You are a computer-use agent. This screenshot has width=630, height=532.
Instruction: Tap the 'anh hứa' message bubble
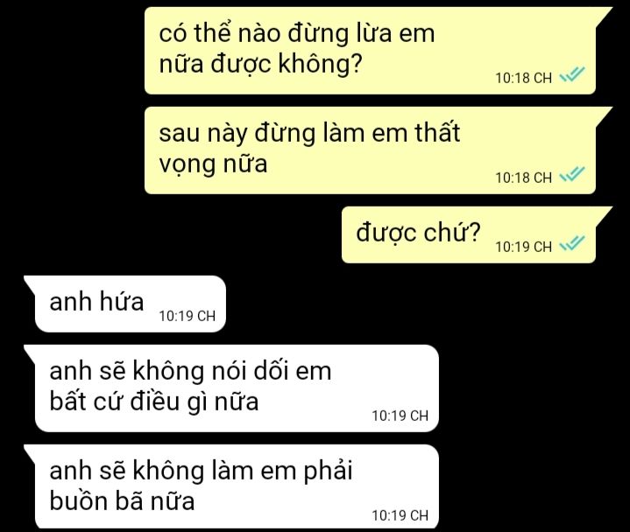click(x=124, y=304)
